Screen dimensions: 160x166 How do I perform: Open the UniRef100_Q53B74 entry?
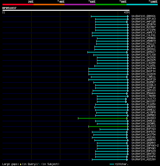point(143,25)
